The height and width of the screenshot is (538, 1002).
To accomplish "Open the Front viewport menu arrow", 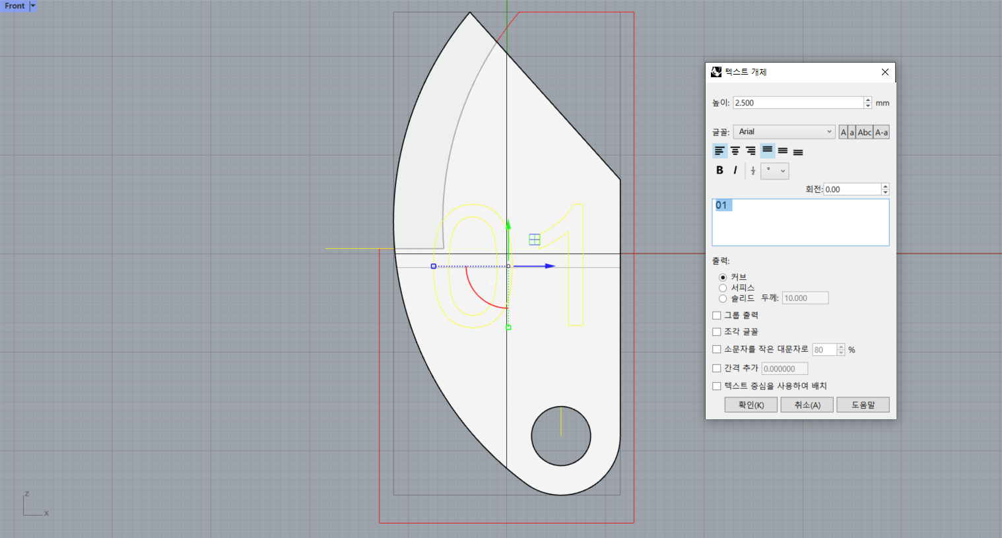I will (x=33, y=6).
